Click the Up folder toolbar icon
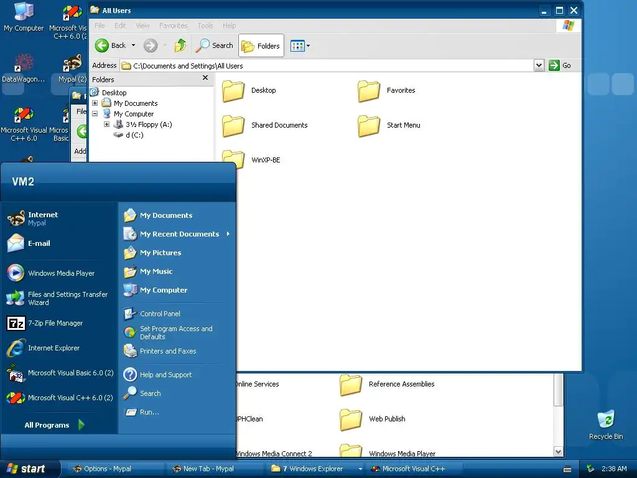The height and width of the screenshot is (478, 637). click(x=180, y=45)
